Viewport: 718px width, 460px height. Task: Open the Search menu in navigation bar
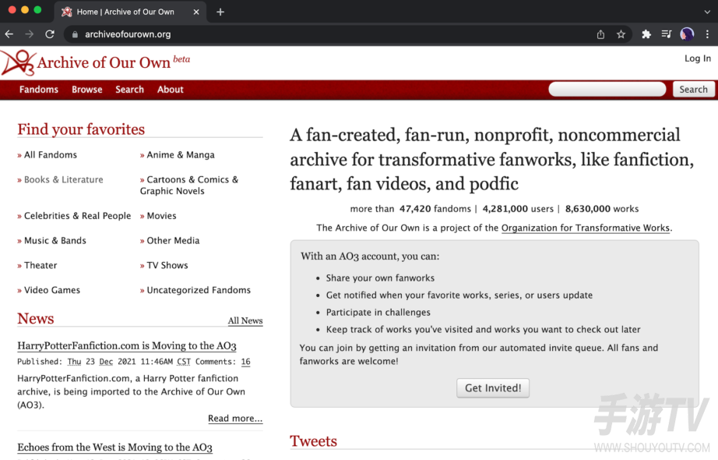click(x=129, y=90)
